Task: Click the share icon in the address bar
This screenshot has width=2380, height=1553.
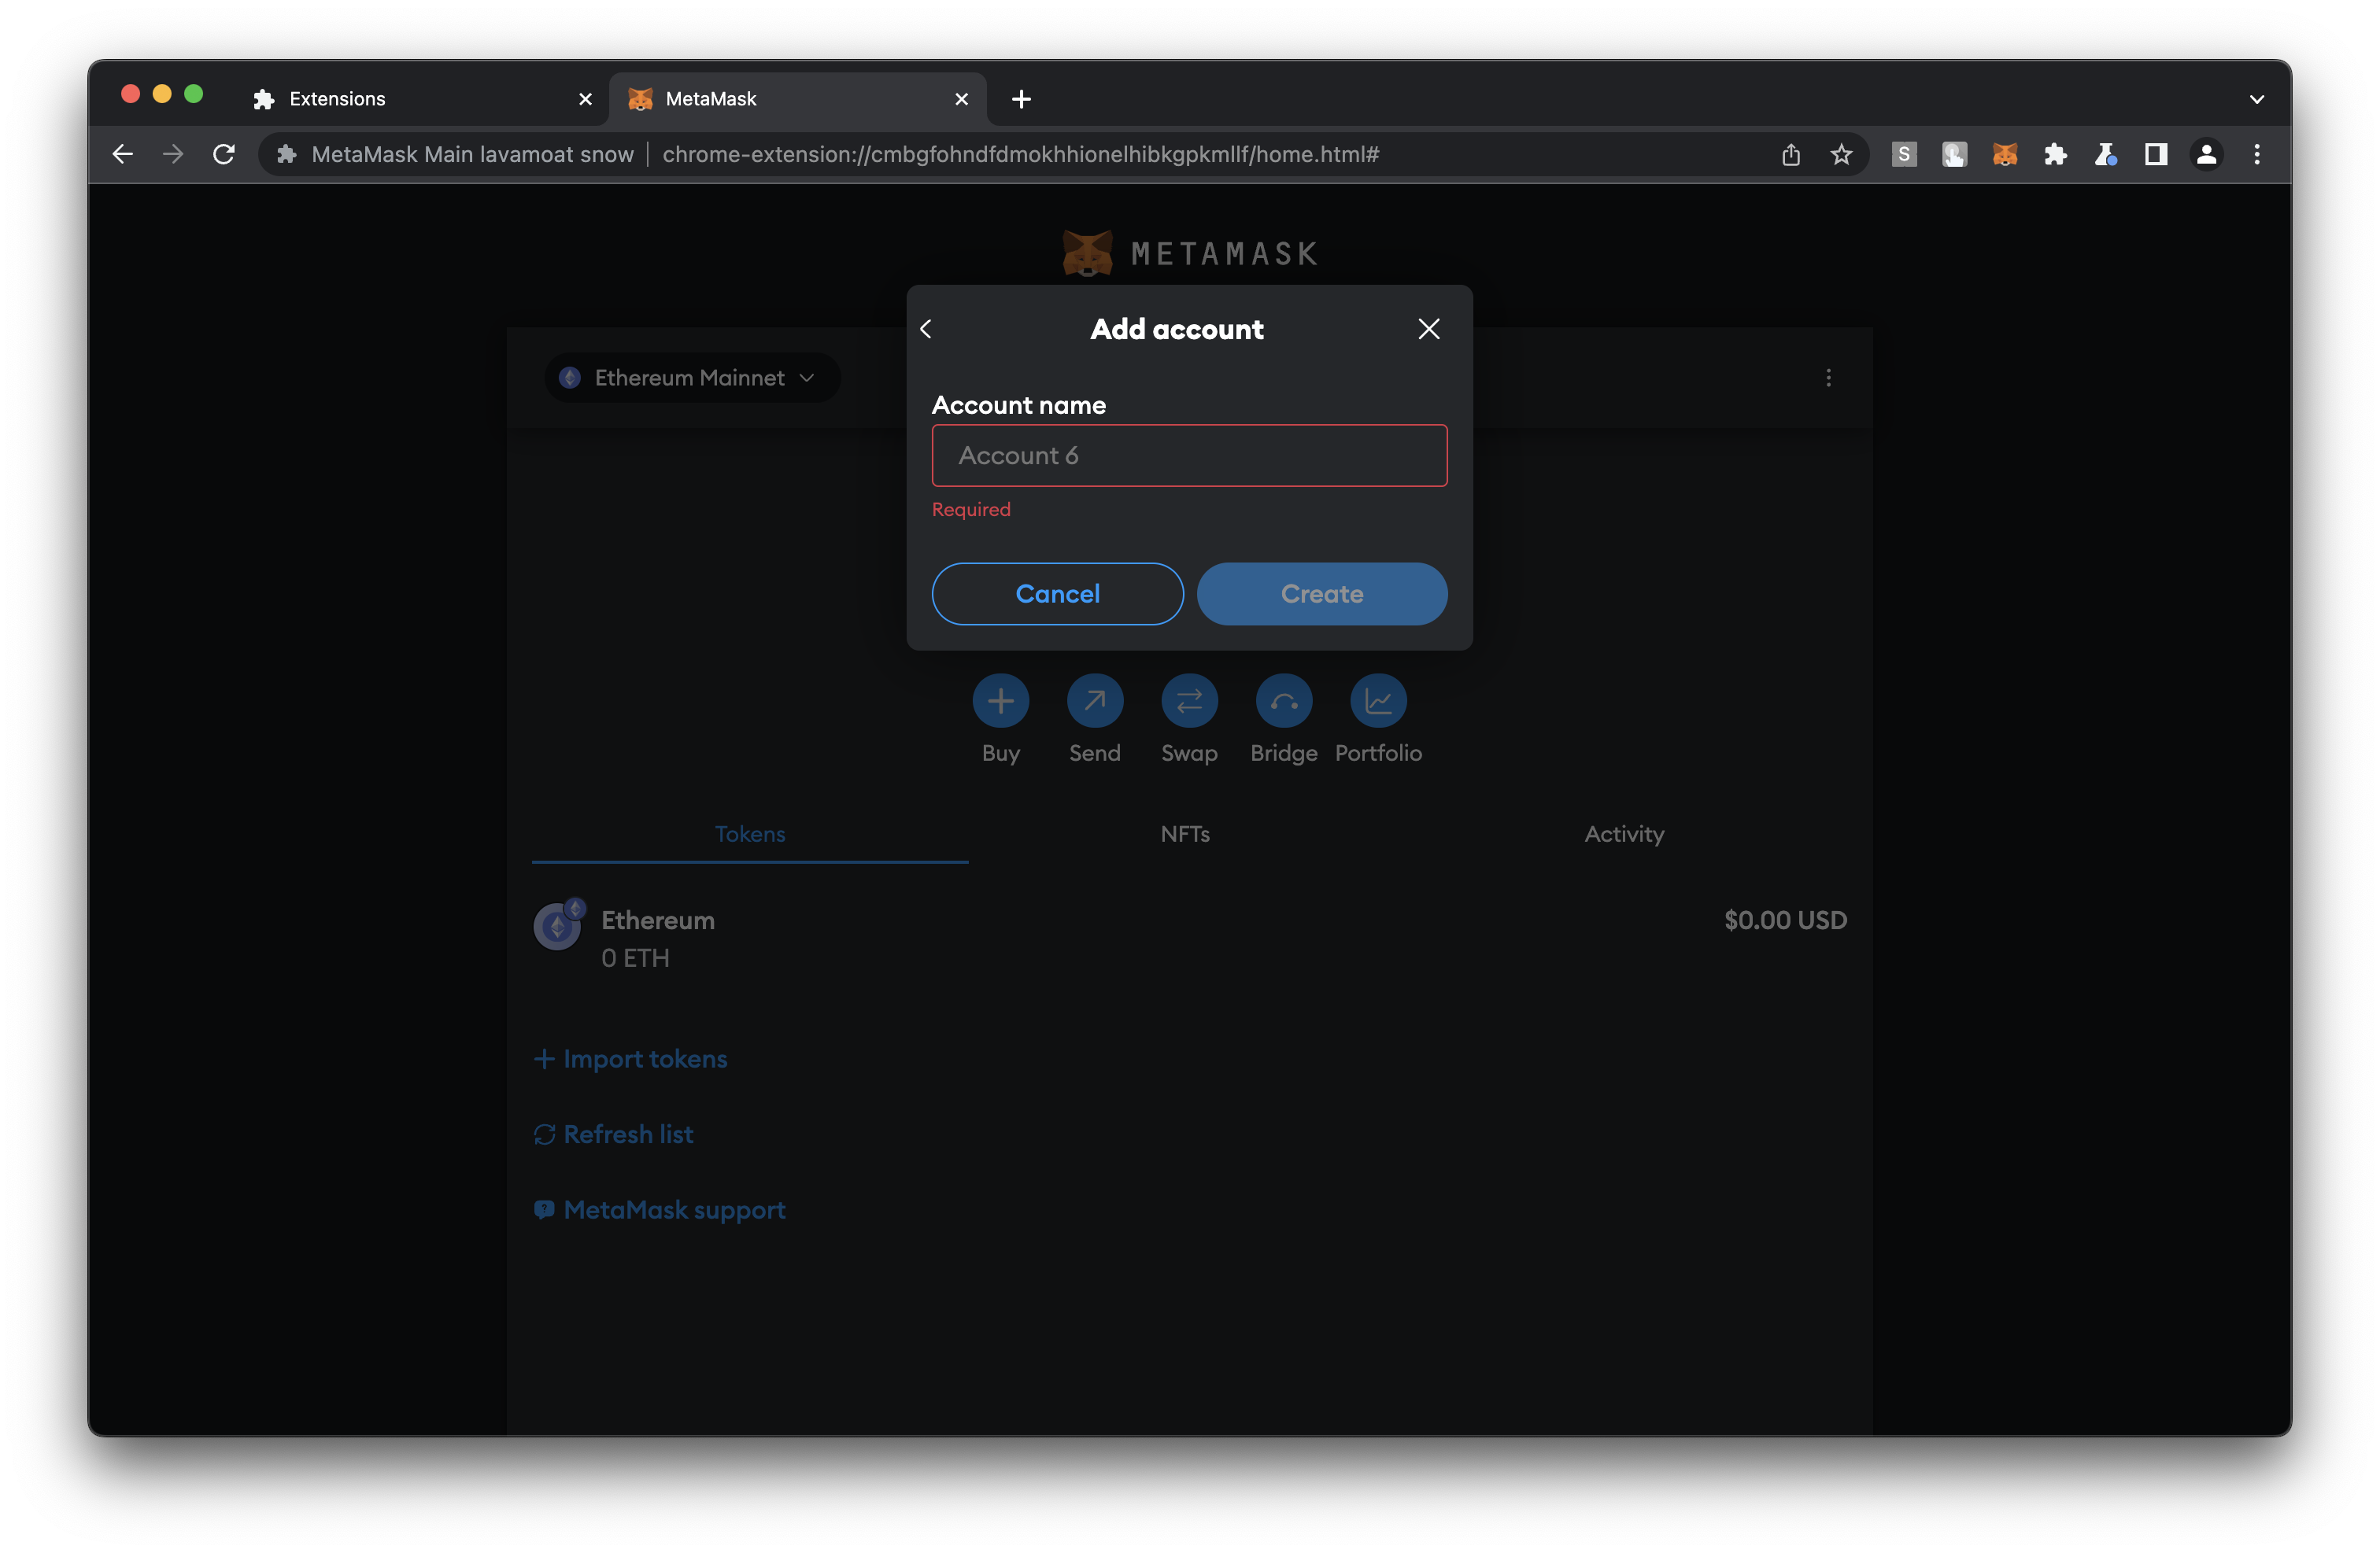Action: [x=1790, y=154]
